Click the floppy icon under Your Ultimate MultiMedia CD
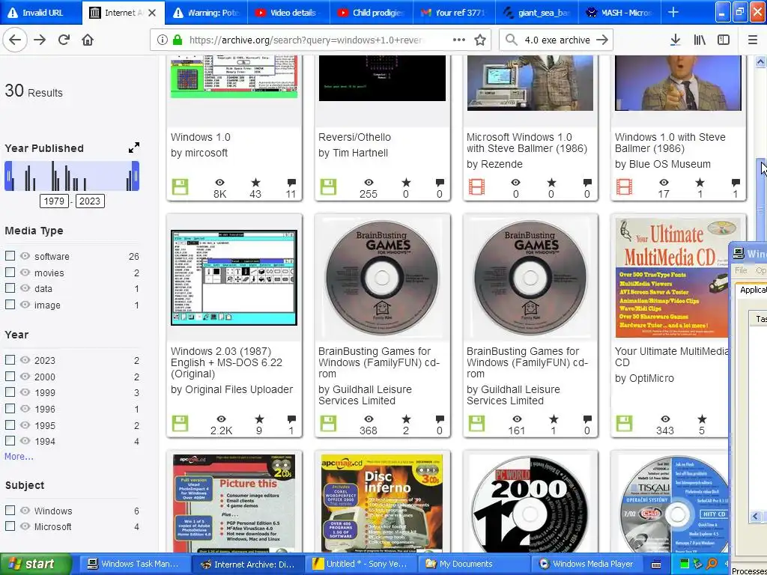 tap(624, 424)
